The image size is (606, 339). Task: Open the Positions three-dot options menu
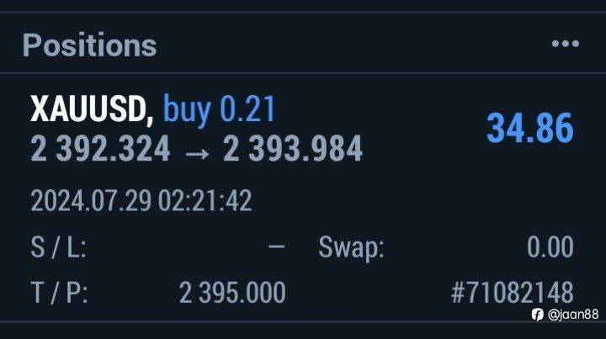click(565, 44)
